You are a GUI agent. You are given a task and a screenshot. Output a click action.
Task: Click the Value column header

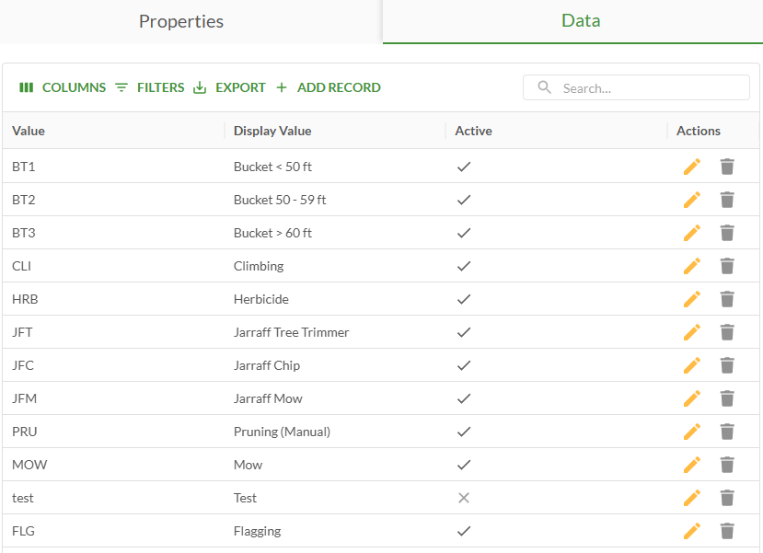pyautogui.click(x=29, y=131)
